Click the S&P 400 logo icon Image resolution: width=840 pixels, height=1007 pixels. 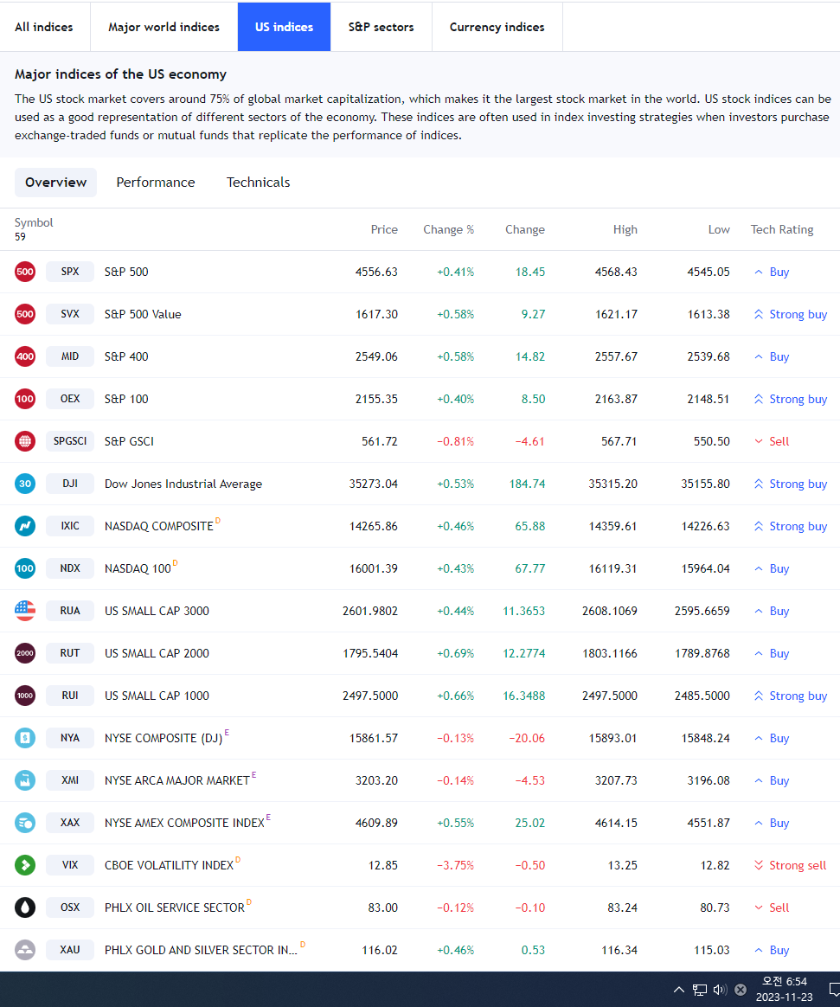click(x=25, y=356)
